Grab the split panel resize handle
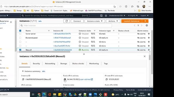 (x=84, y=54)
